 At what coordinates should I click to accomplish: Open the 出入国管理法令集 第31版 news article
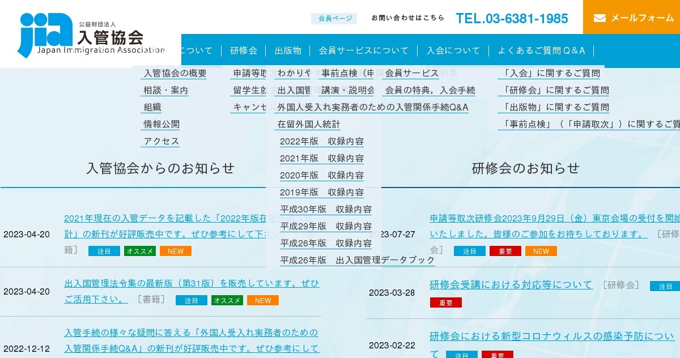click(x=190, y=283)
